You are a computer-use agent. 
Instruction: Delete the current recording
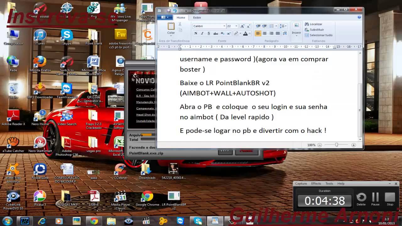(361, 199)
